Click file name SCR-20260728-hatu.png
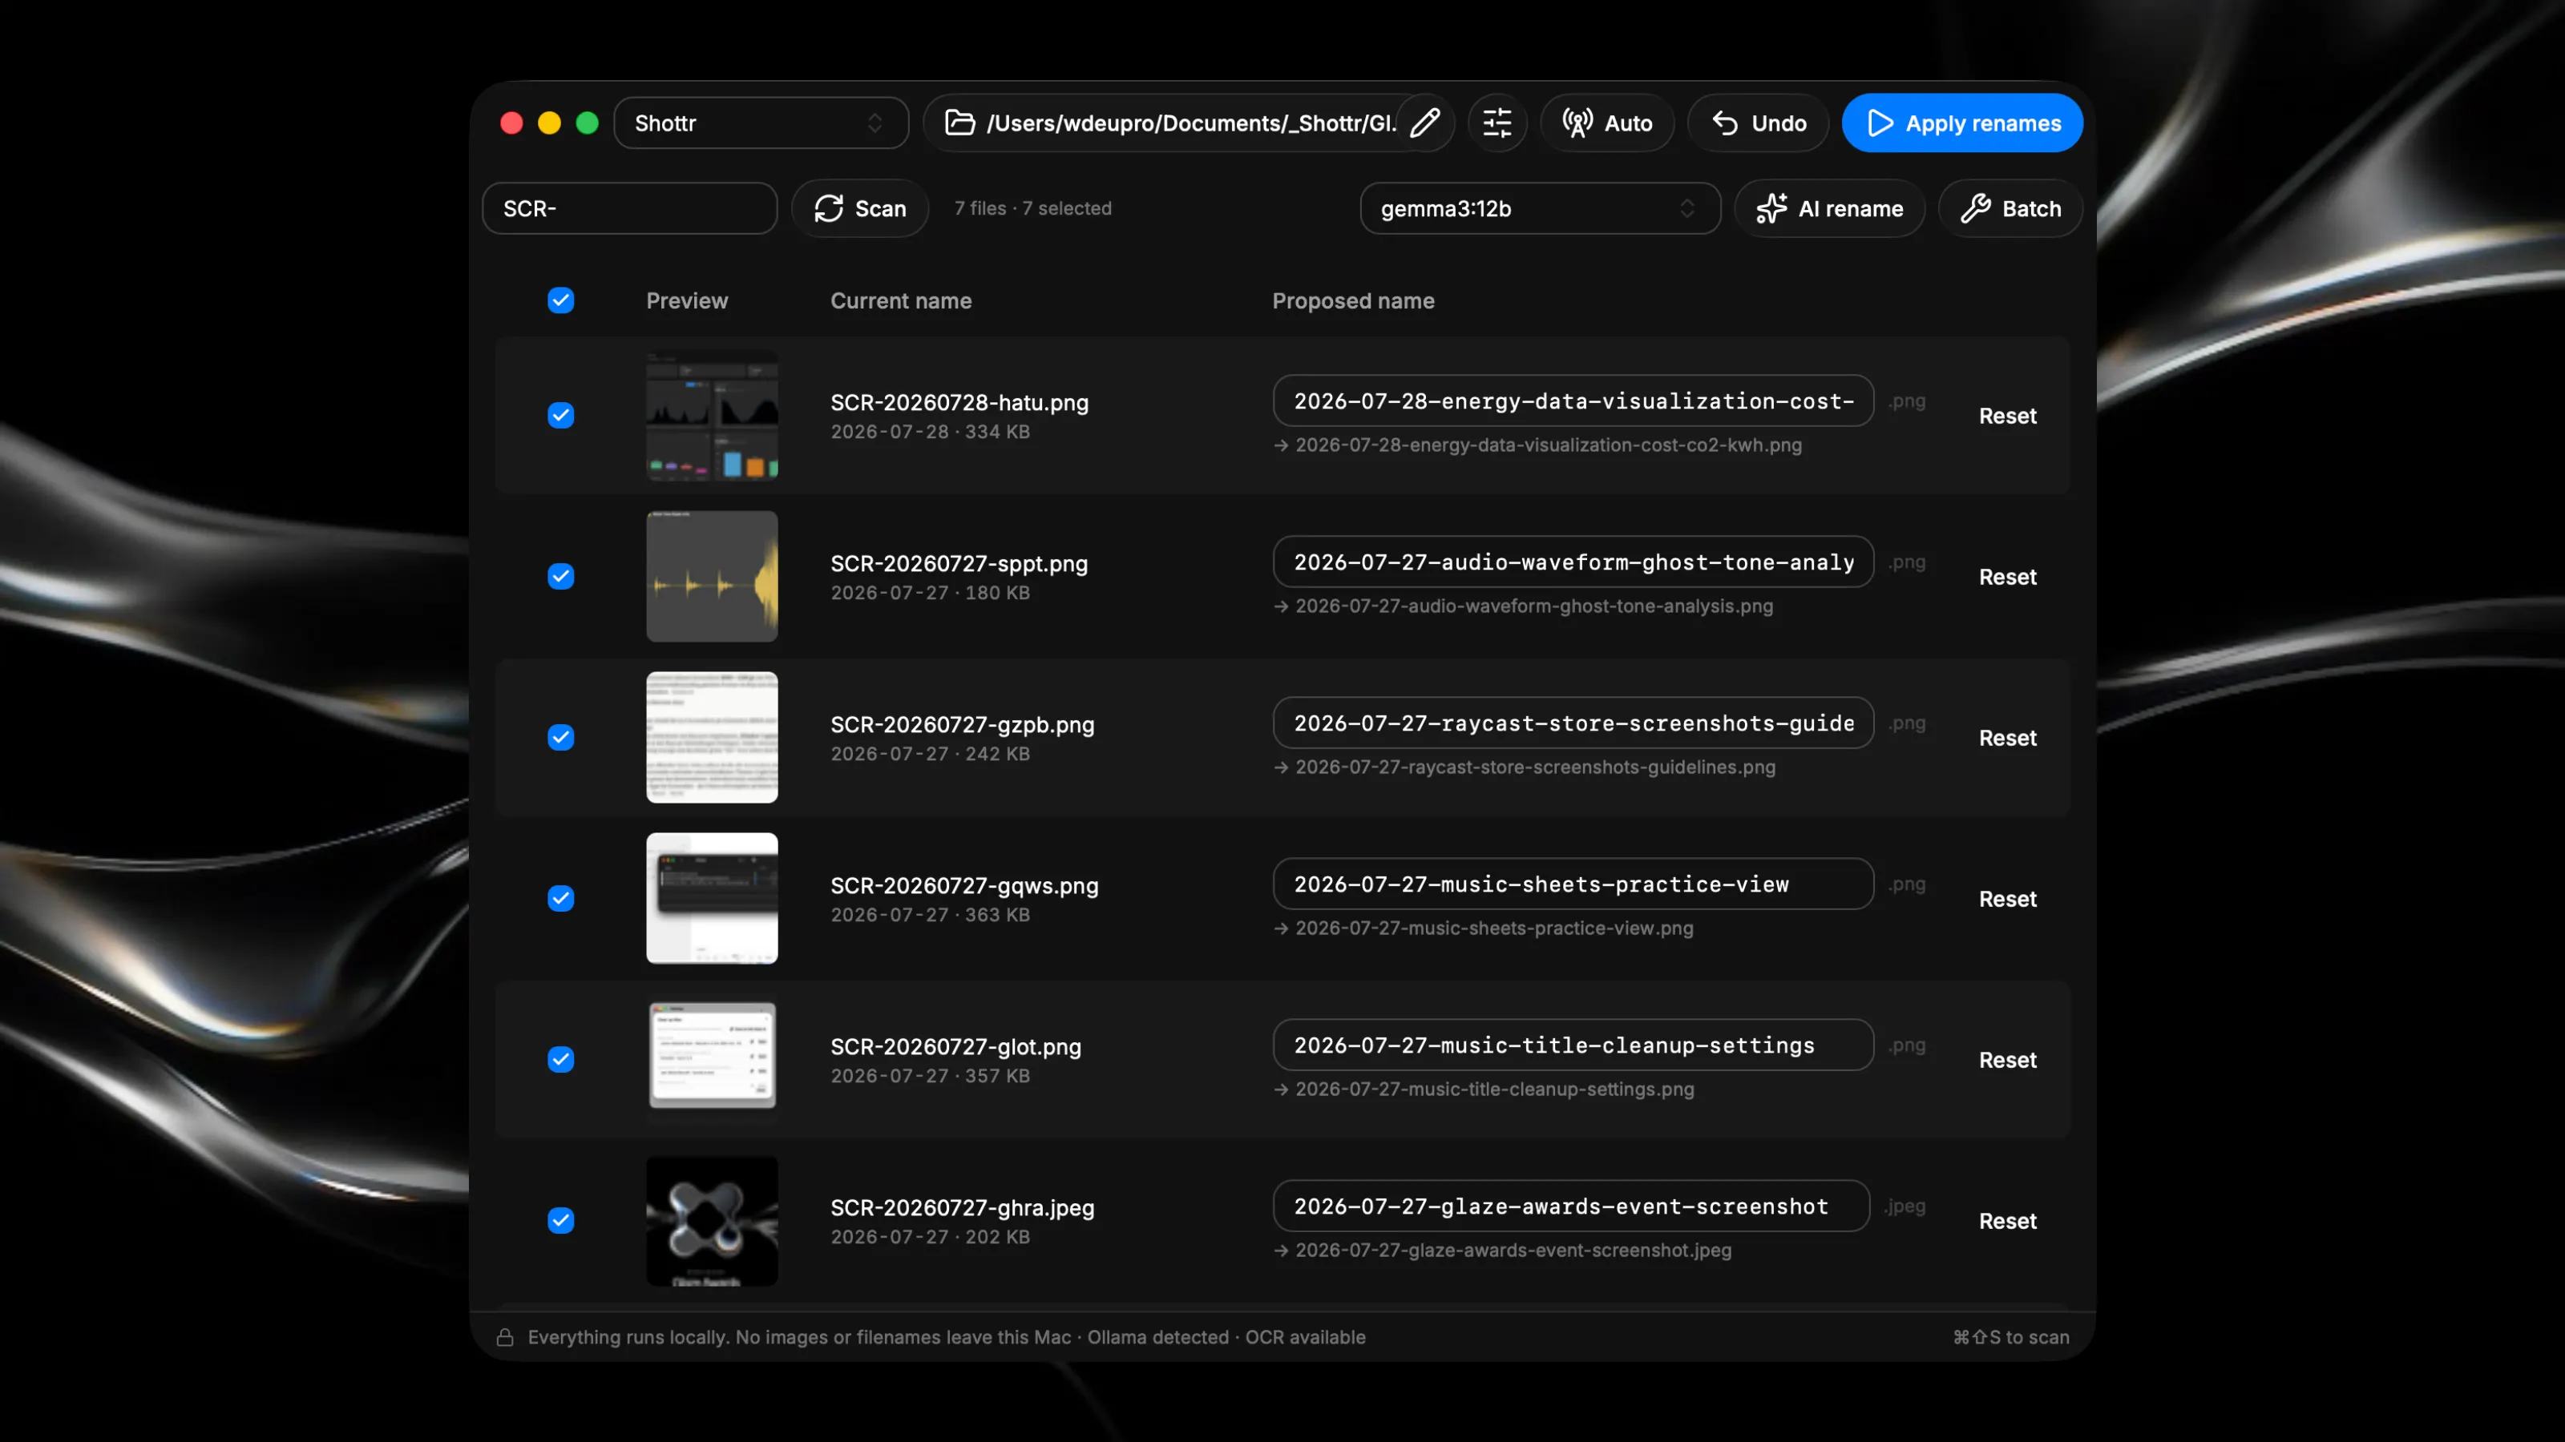Screen dimensions: 2565x1442 (x=960, y=403)
